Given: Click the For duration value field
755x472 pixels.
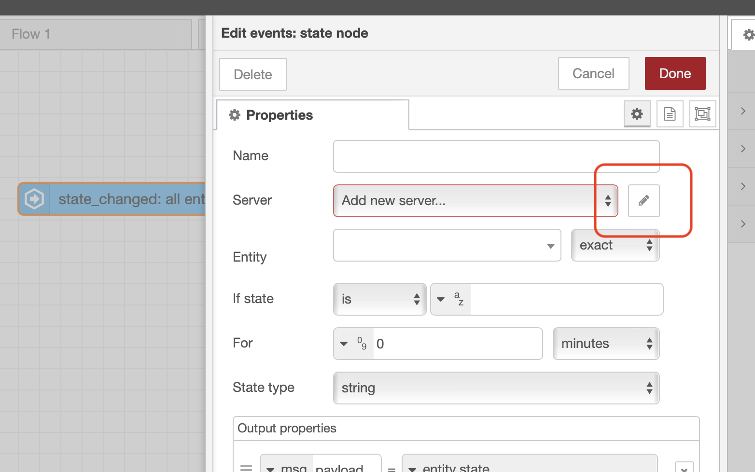Looking at the screenshot, I should (458, 344).
